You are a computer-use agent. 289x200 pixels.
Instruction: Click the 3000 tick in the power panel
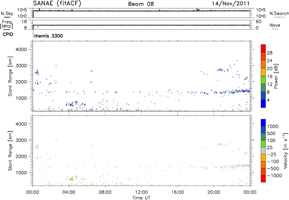click(21, 66)
